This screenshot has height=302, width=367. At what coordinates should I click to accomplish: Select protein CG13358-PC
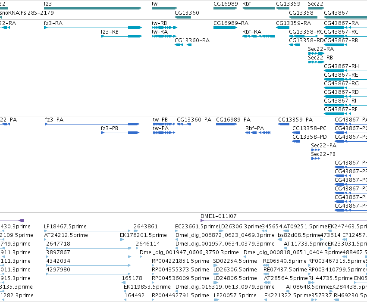click(296, 133)
